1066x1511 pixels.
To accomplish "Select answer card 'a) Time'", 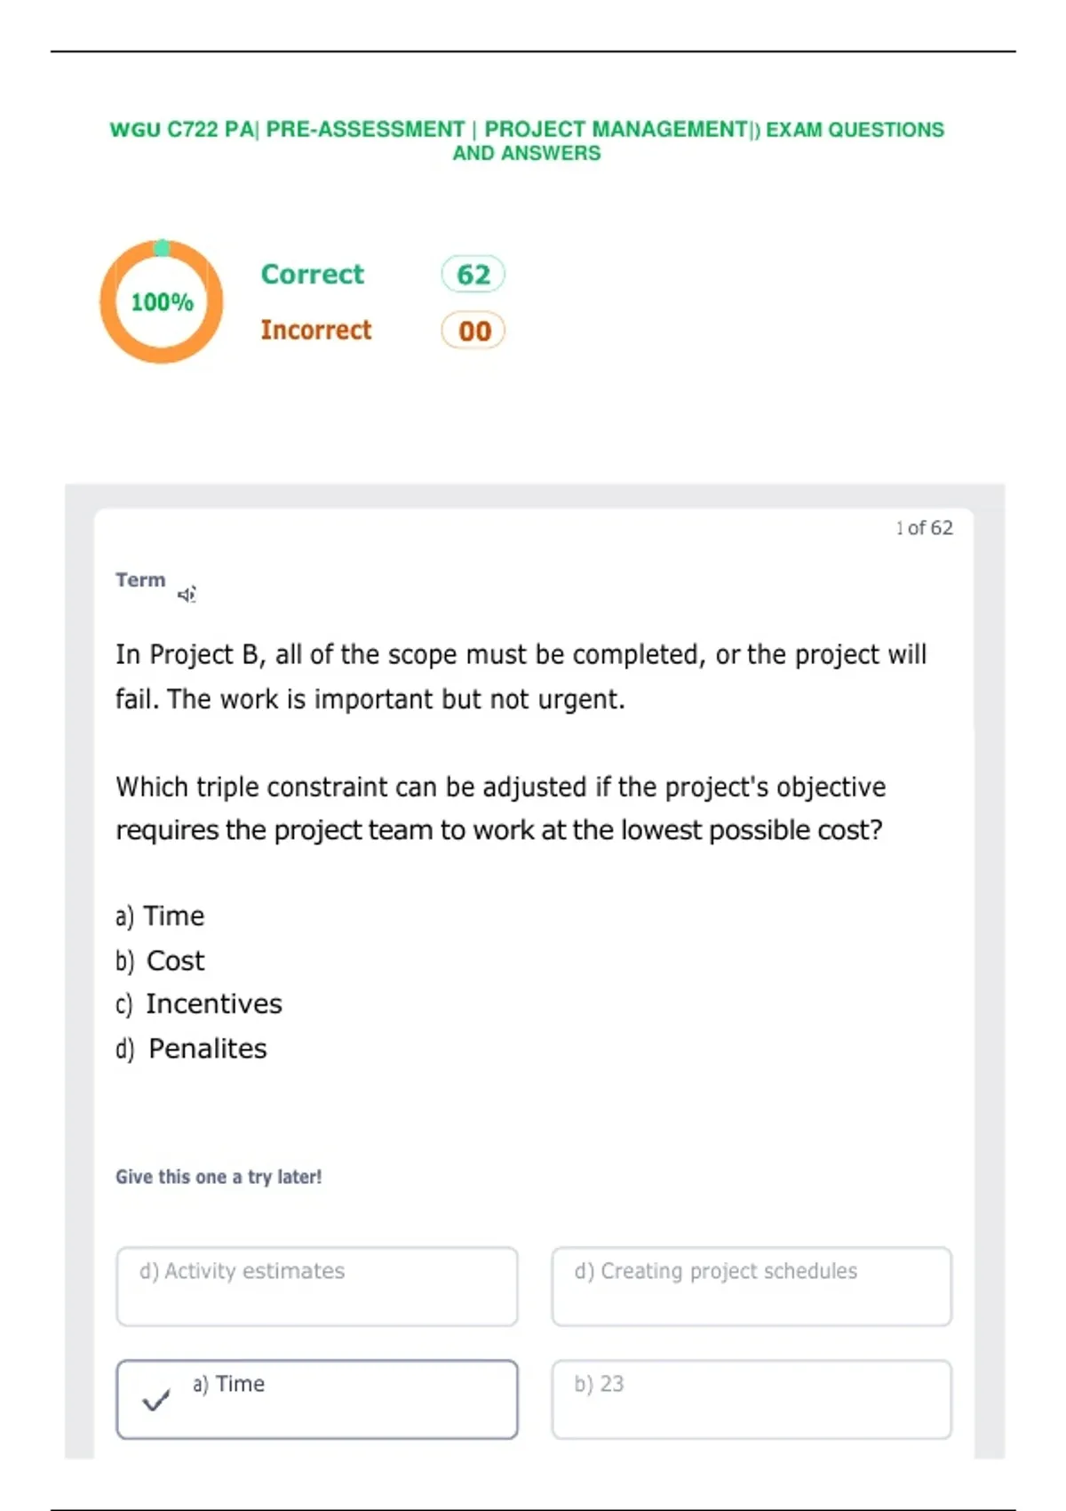I will click(x=317, y=1399).
